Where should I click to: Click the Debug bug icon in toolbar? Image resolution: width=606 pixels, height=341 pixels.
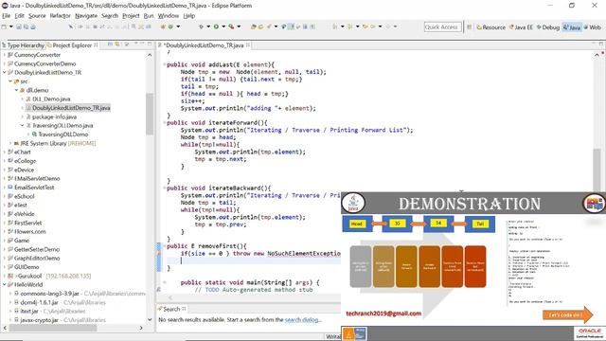pyautogui.click(x=201, y=27)
